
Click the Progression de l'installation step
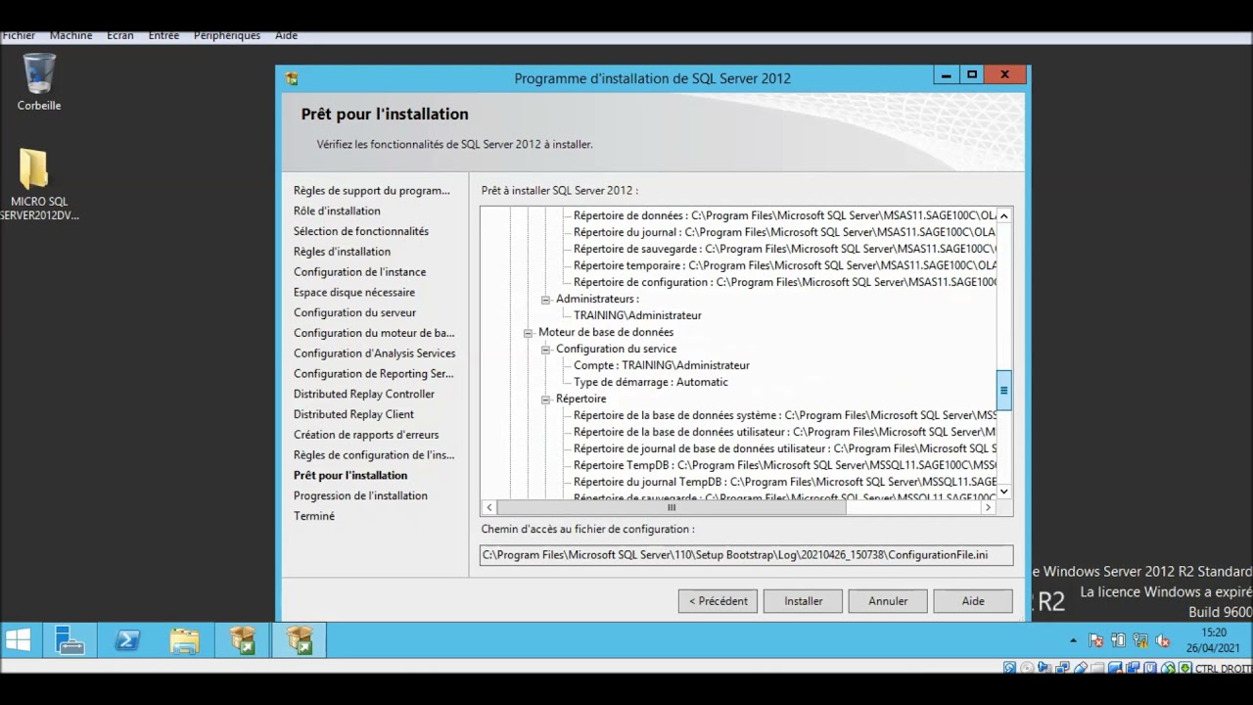pos(360,496)
